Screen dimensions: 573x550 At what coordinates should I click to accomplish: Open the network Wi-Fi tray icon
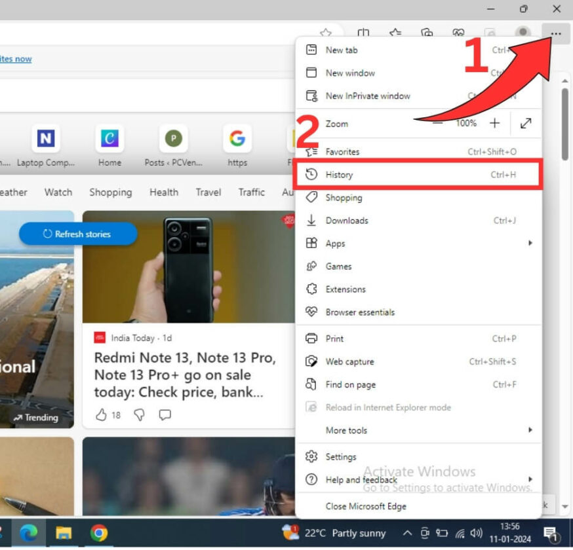point(460,534)
